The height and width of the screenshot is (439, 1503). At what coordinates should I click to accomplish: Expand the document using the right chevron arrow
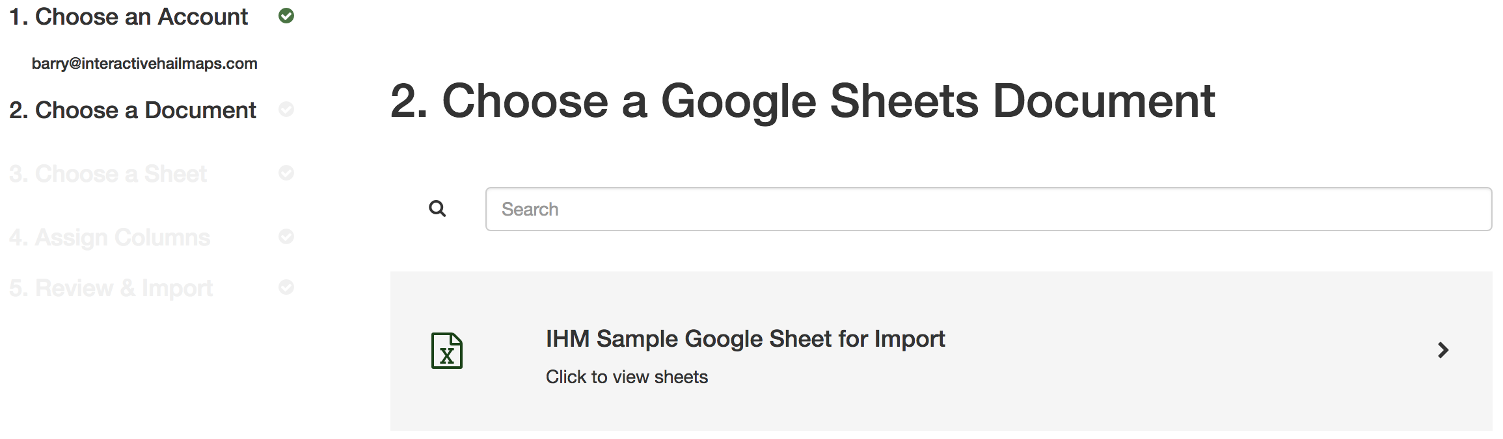(x=1443, y=351)
